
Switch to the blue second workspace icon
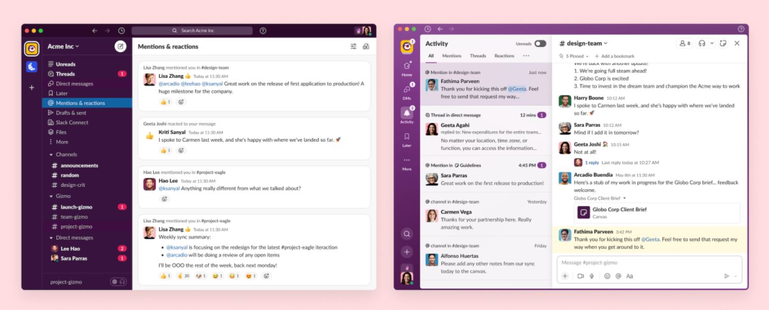tap(31, 67)
